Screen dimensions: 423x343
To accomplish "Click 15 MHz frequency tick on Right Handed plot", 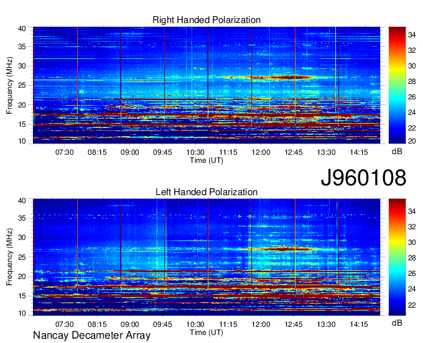I will [22, 124].
